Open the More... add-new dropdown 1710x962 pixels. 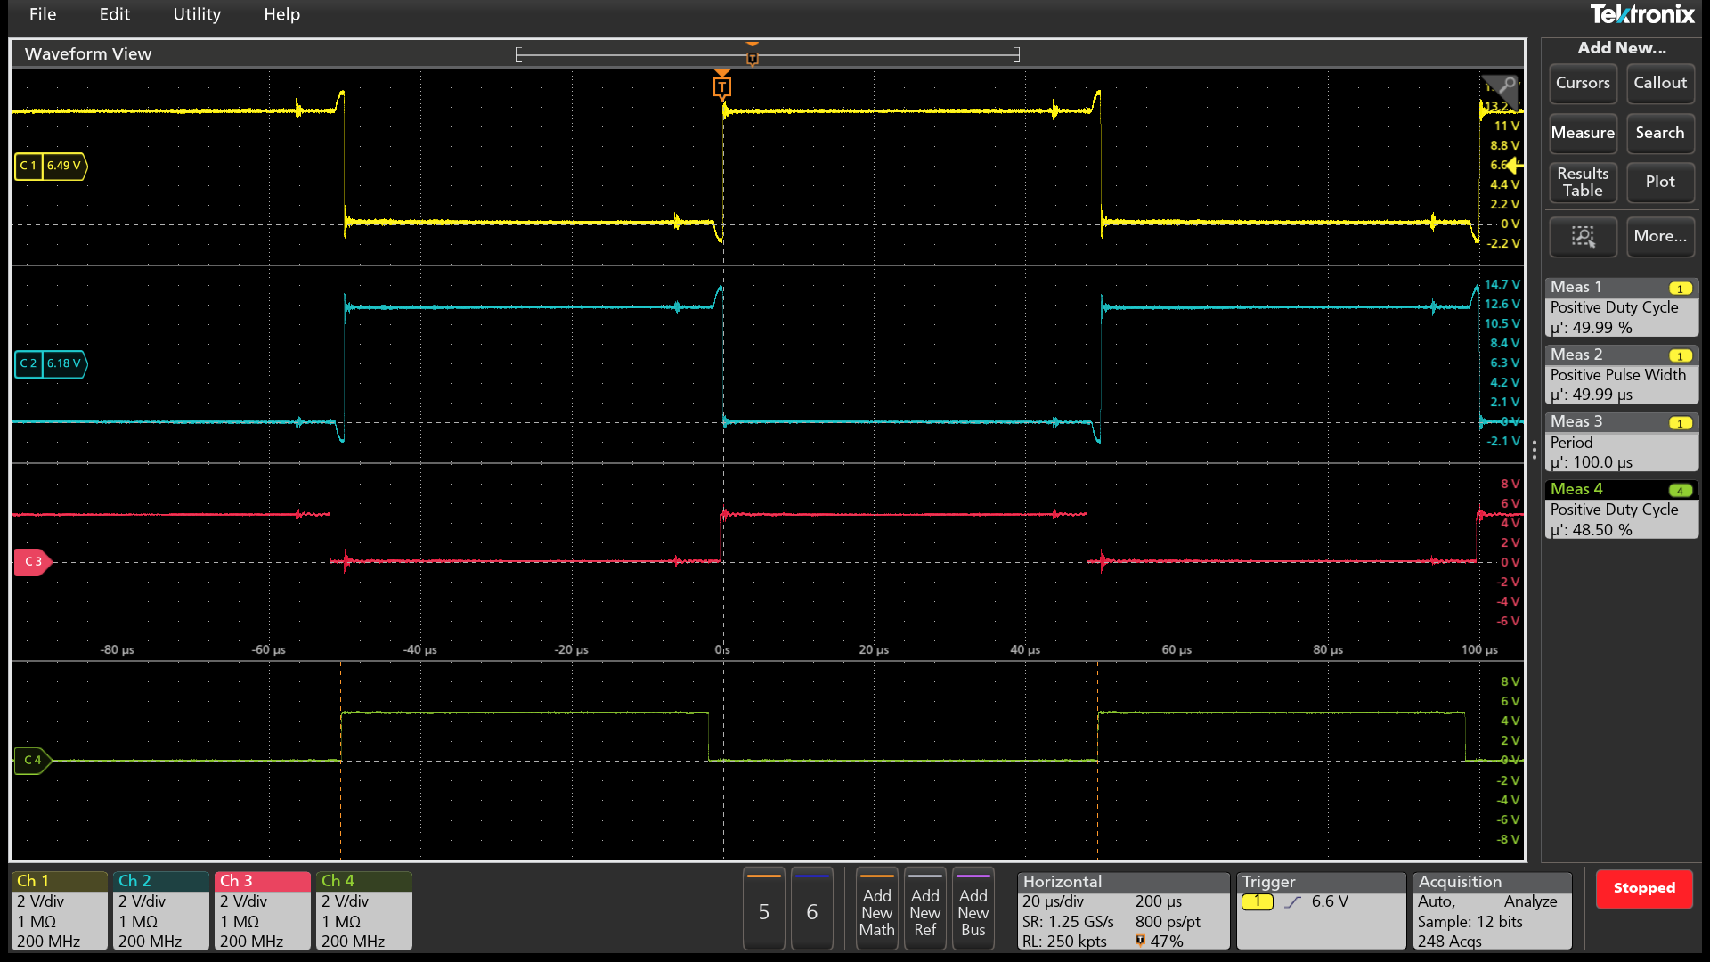point(1659,236)
